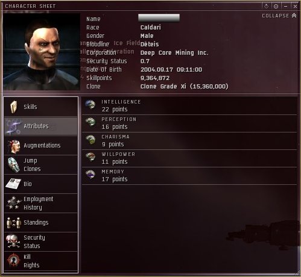Switch to the Attributes tab
This screenshot has width=301, height=277.
click(x=41, y=126)
